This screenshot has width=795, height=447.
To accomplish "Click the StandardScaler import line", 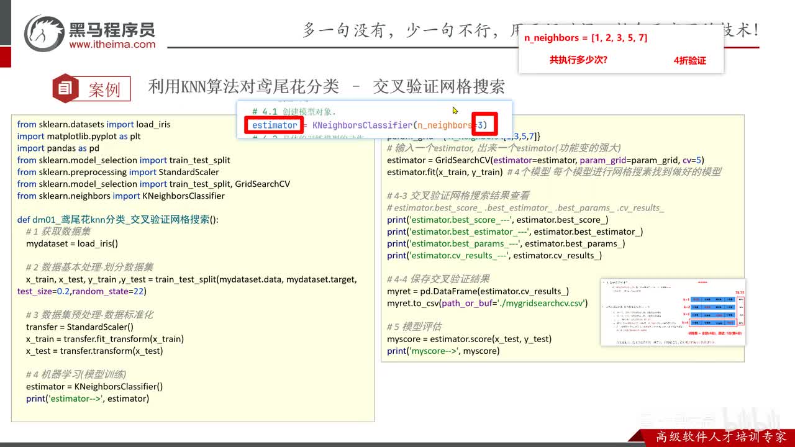I will (119, 172).
